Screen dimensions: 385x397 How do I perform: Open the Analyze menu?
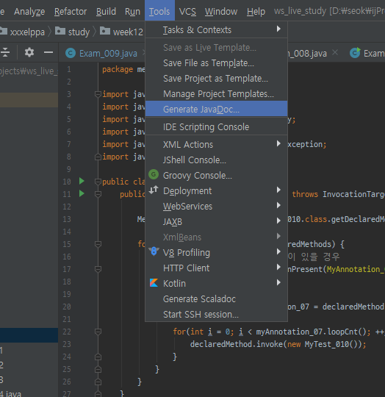[x=29, y=11]
